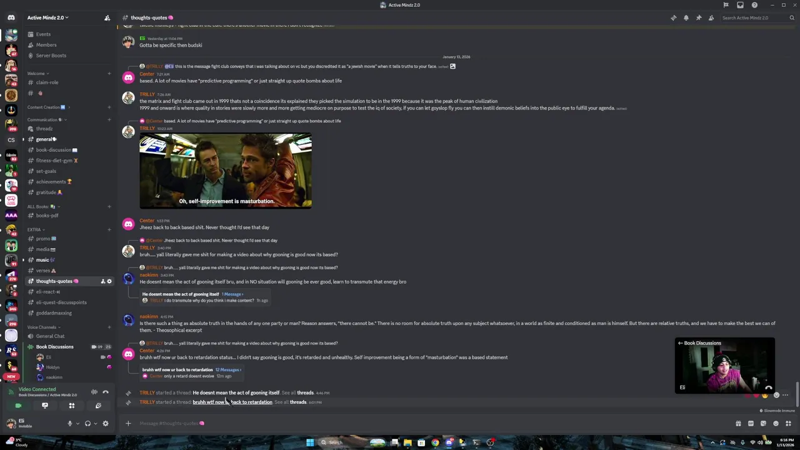Viewport: 800px width, 450px height.
Task: Open the inbox icon in title bar
Action: tap(740, 5)
